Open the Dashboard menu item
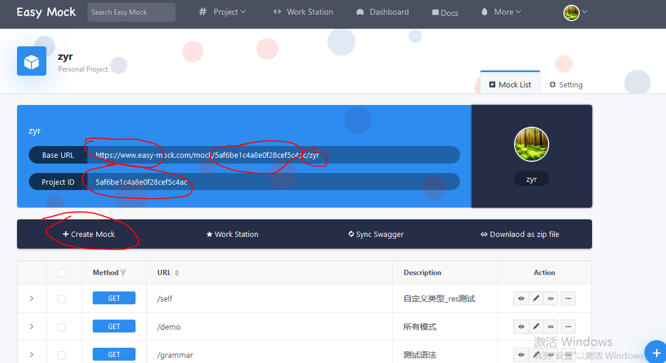The width and height of the screenshot is (666, 363). (x=382, y=11)
